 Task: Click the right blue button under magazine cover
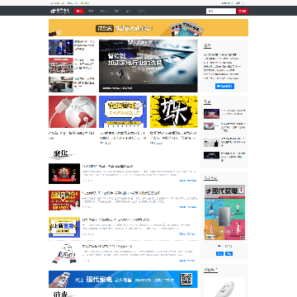coord(229,253)
